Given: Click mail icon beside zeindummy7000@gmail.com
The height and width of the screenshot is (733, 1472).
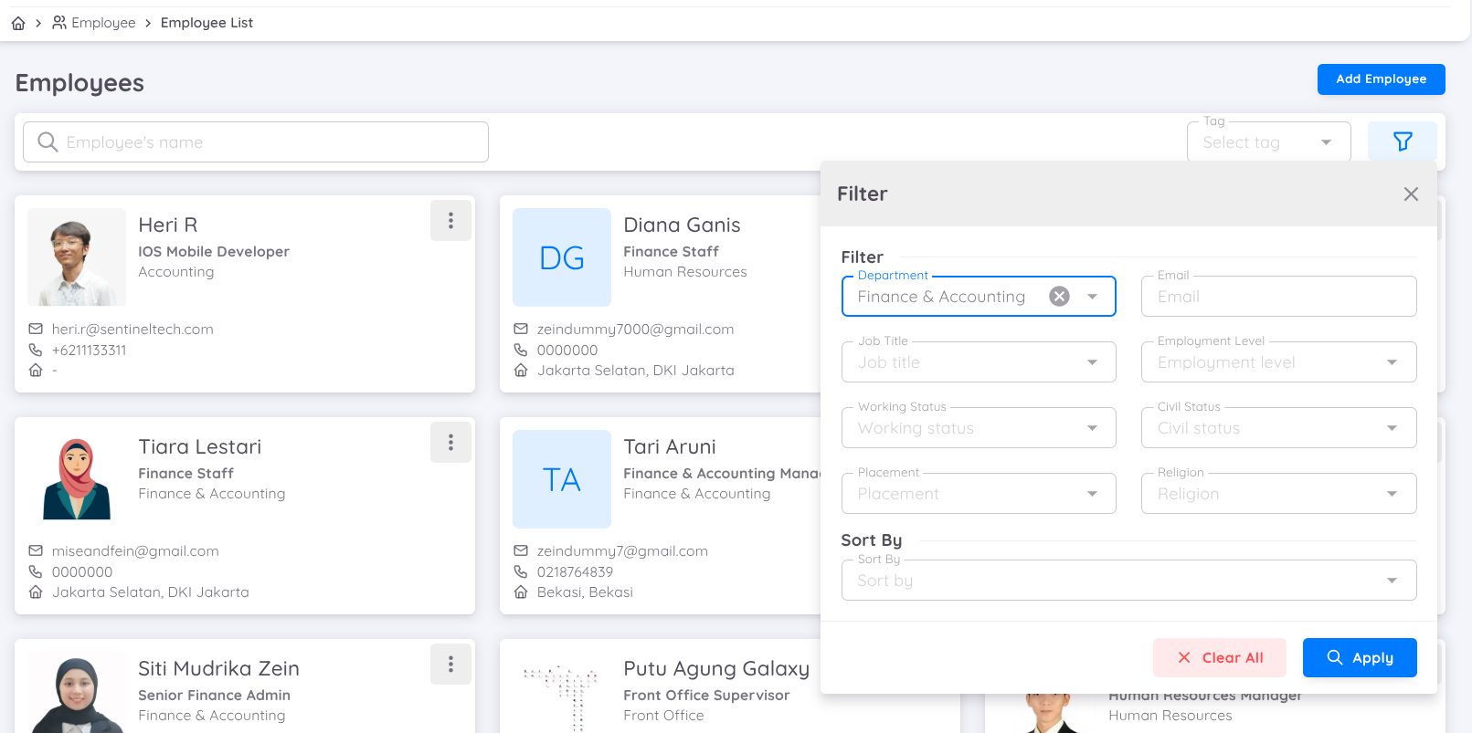Looking at the screenshot, I should (x=521, y=329).
